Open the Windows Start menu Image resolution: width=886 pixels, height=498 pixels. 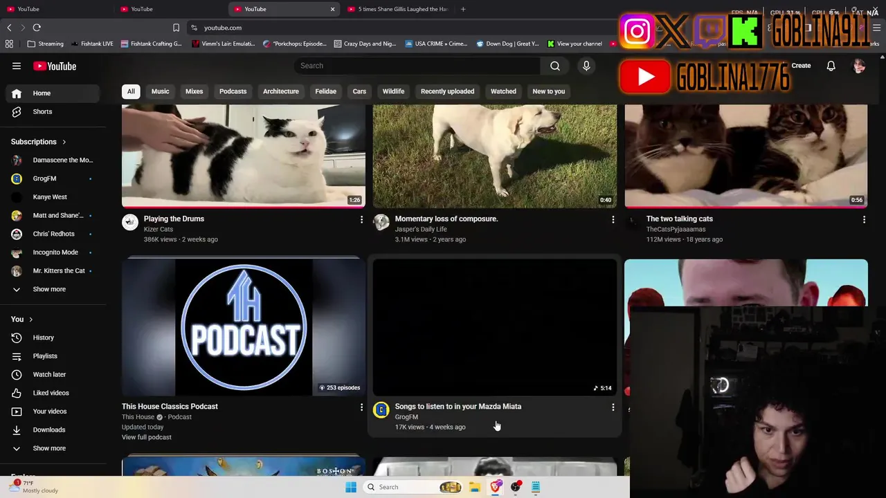click(x=351, y=487)
